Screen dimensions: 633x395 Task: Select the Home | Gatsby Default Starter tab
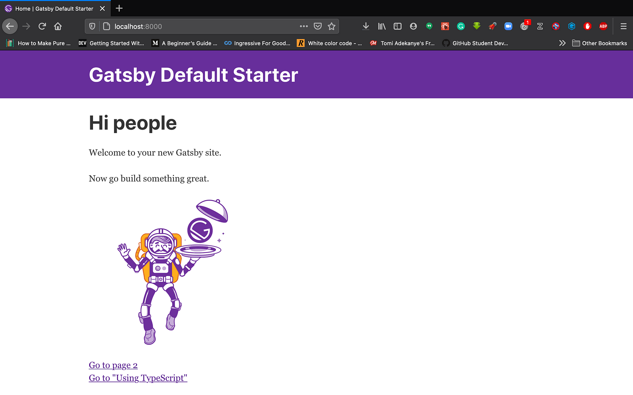[x=55, y=9]
